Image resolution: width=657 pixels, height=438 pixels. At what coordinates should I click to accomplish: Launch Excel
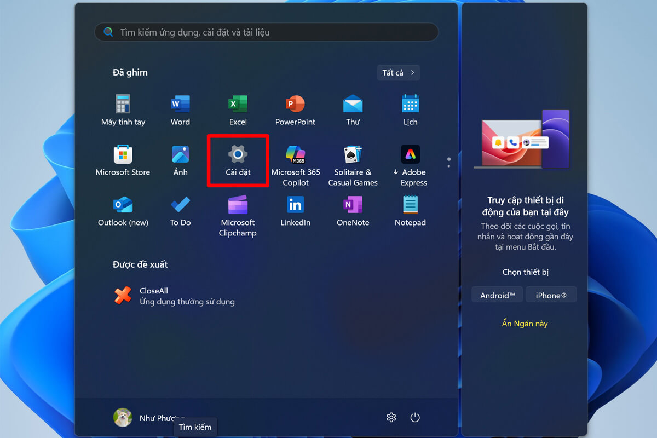[x=238, y=108]
